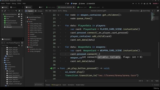This screenshot has height=90, width=160.
Task: Fold the function at line 37
Action: (x=58, y=68)
